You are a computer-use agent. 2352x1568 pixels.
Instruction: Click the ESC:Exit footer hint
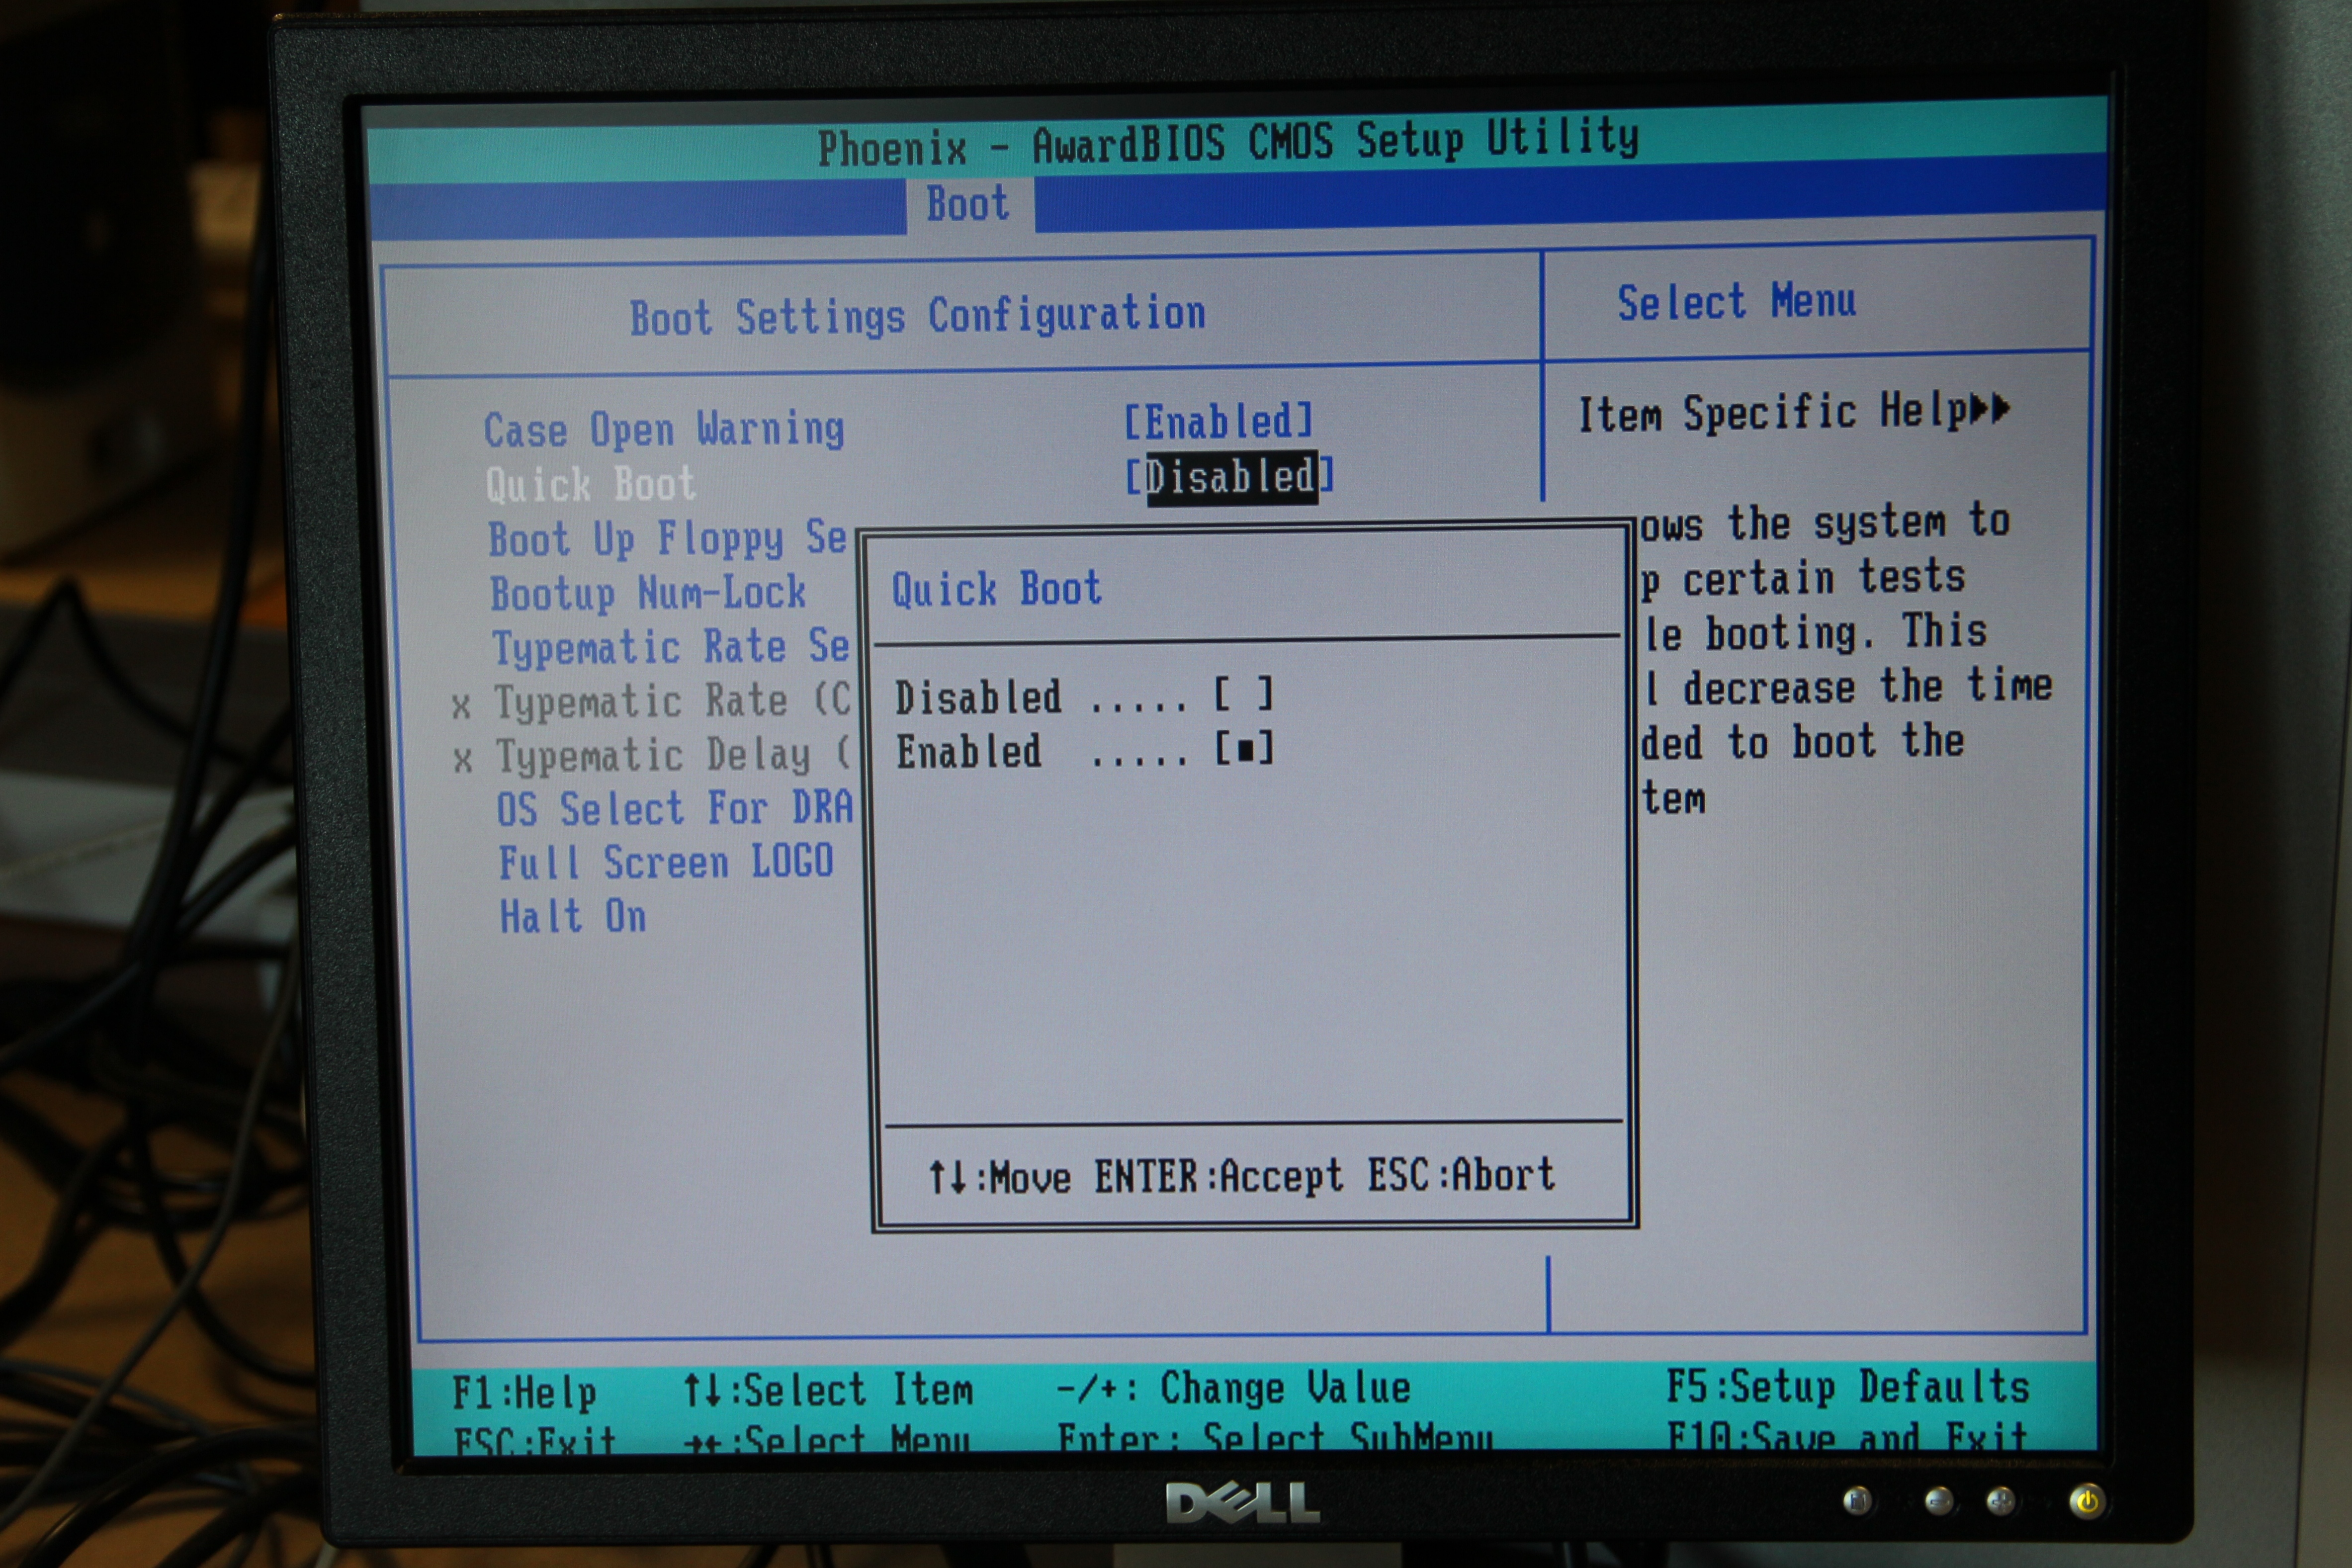click(x=535, y=1441)
